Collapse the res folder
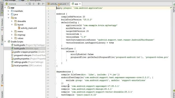 [x=8, y=18]
